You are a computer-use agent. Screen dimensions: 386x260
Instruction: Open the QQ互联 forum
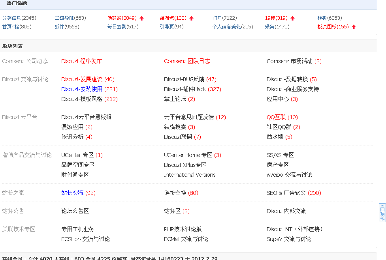276,117
